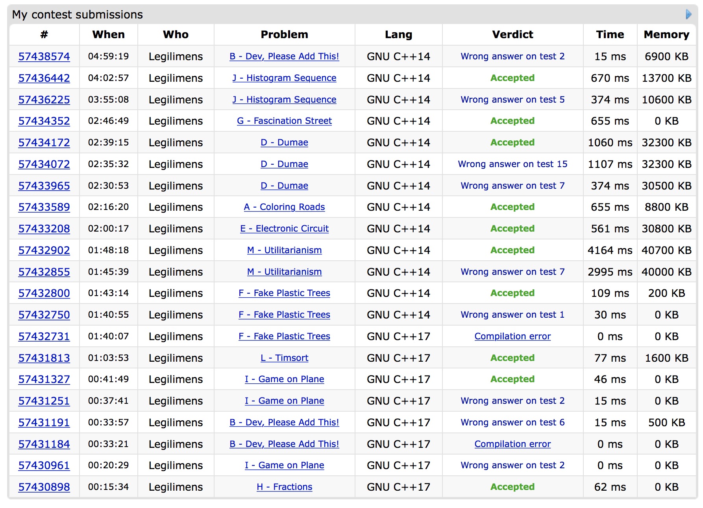The image size is (703, 508).
Task: Click the blue arrow icon beside the title
Action: tap(688, 15)
